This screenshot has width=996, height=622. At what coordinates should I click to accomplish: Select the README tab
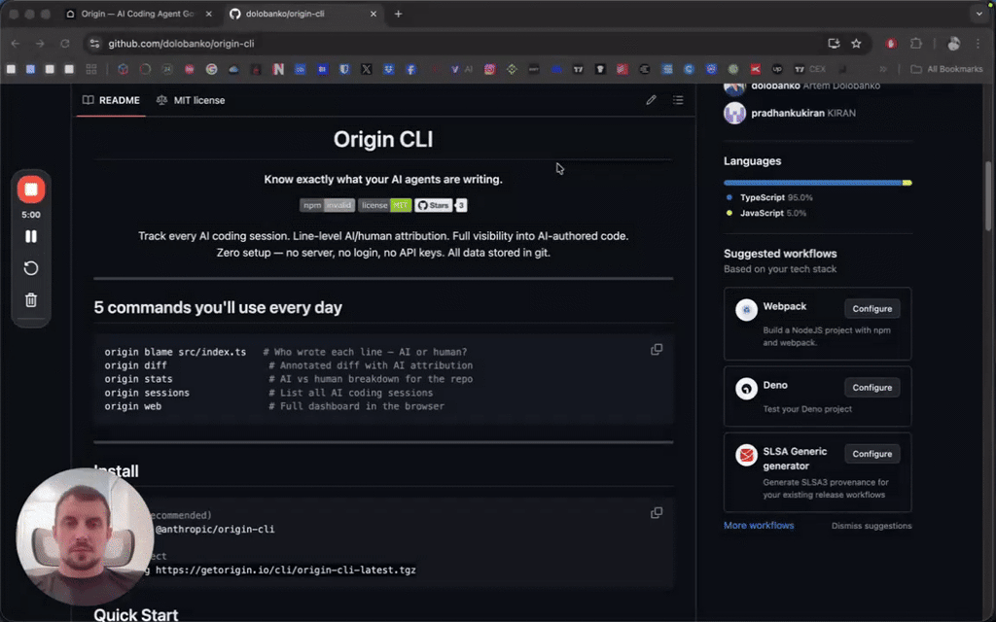[x=111, y=100]
